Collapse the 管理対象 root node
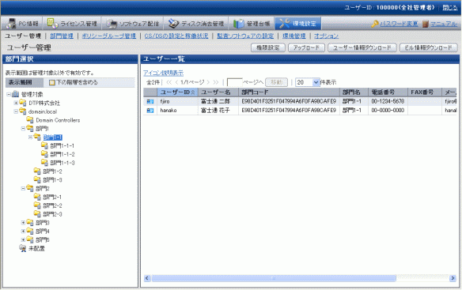This screenshot has height=290, width=462. (9, 95)
